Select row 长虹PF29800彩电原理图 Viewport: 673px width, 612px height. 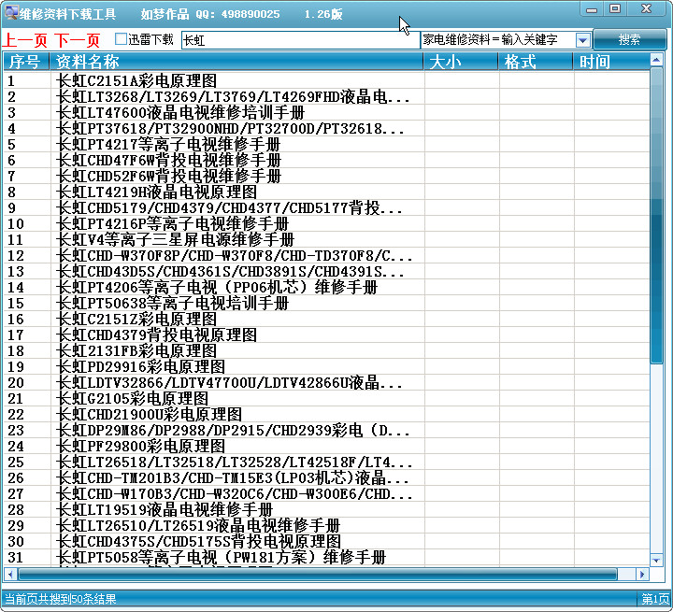point(326,446)
